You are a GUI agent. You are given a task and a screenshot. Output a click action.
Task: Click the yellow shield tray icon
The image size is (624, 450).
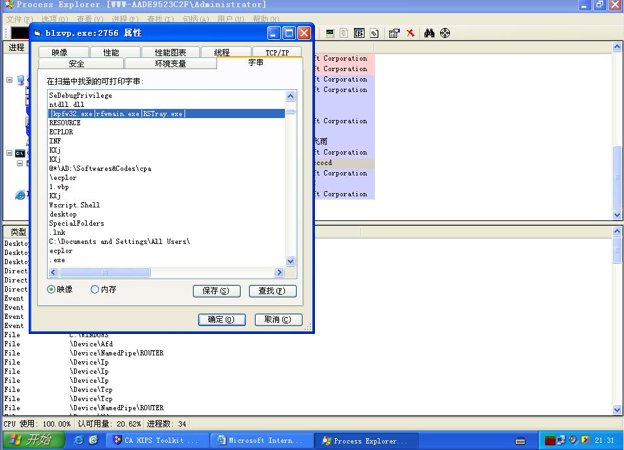[585, 440]
